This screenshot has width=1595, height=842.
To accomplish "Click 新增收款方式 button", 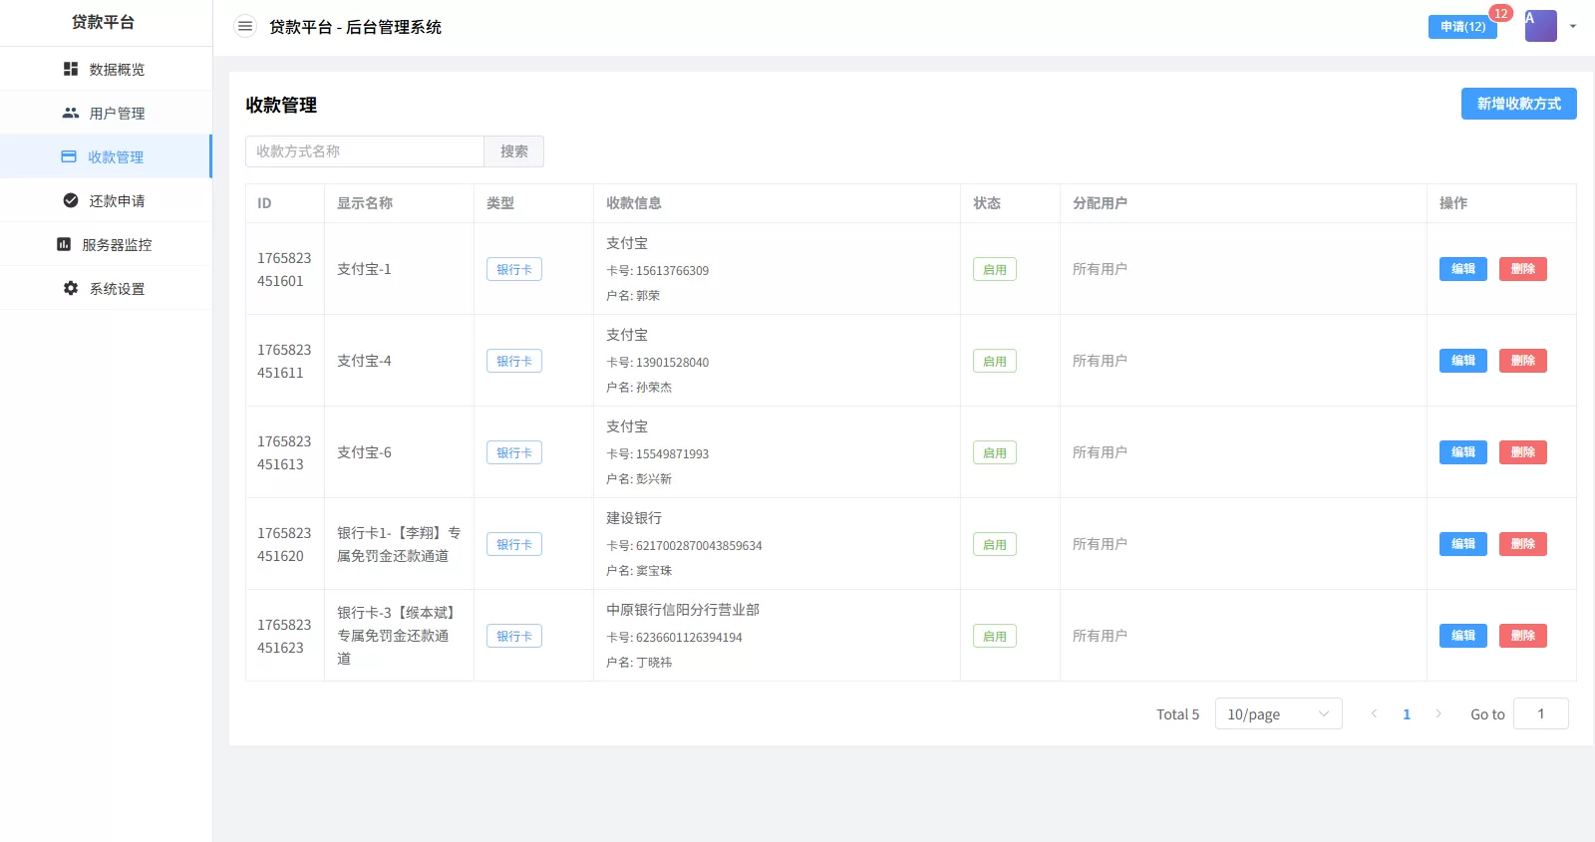I will (x=1518, y=104).
